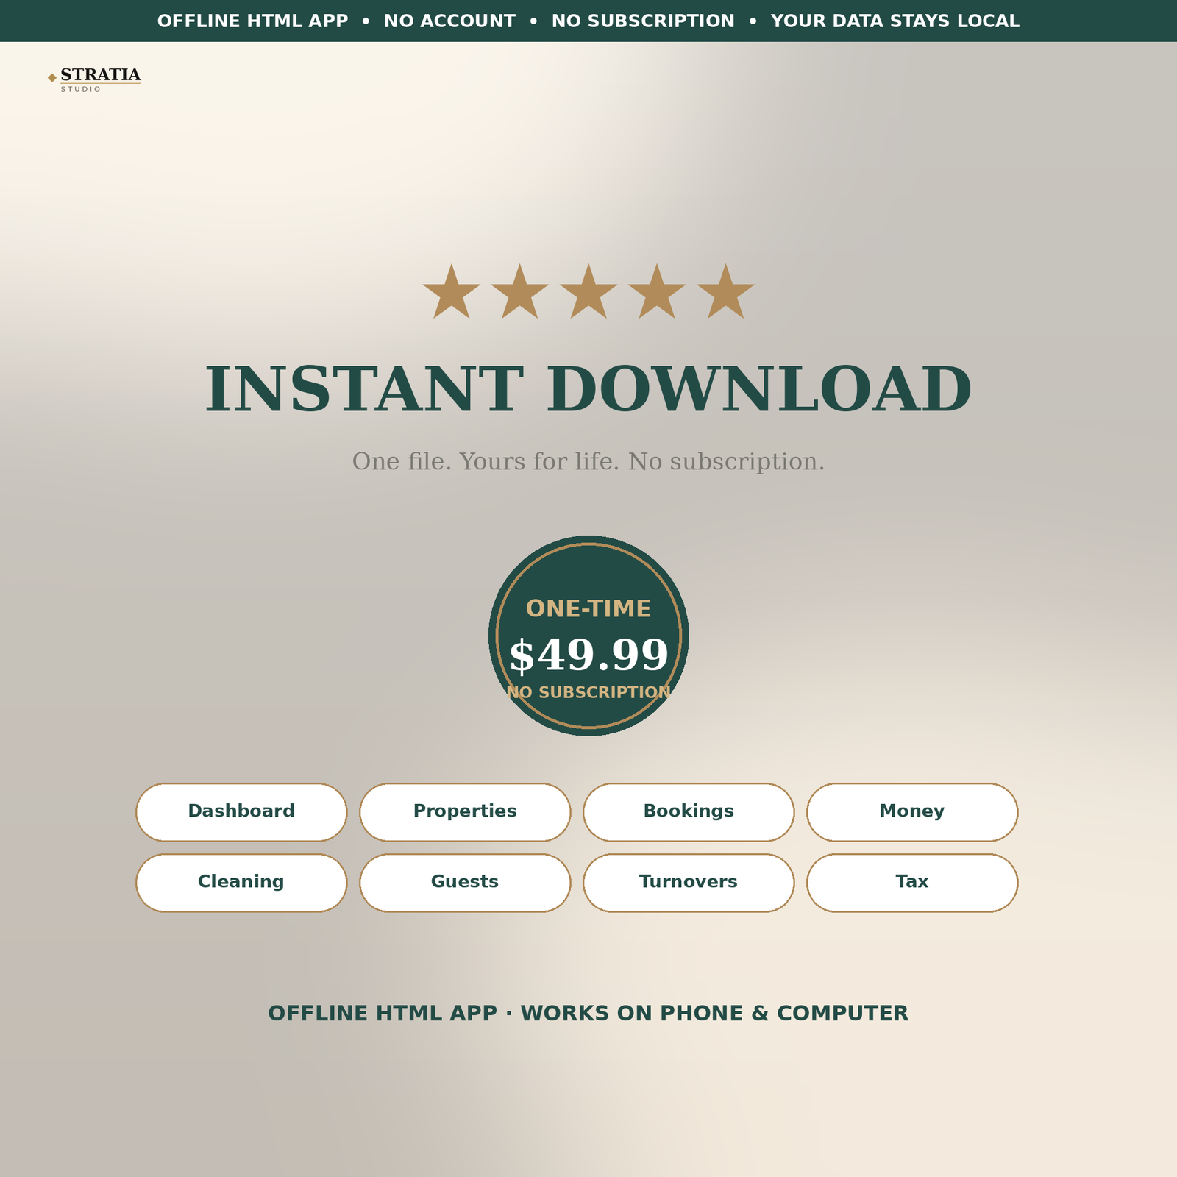Choose the Guests pill
The height and width of the screenshot is (1177, 1177).
(x=465, y=883)
